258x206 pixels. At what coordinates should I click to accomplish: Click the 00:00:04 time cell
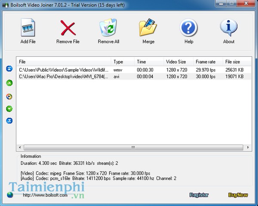(145, 77)
